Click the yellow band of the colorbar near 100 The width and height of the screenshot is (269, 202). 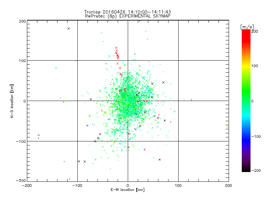pyautogui.click(x=246, y=66)
